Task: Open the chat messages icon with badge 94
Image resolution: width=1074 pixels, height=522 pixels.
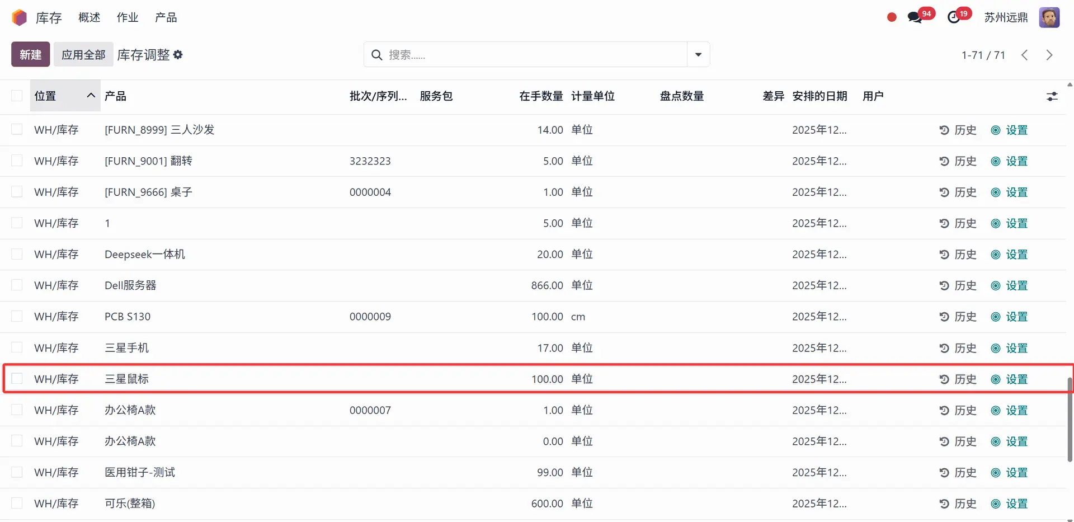Action: pyautogui.click(x=915, y=17)
